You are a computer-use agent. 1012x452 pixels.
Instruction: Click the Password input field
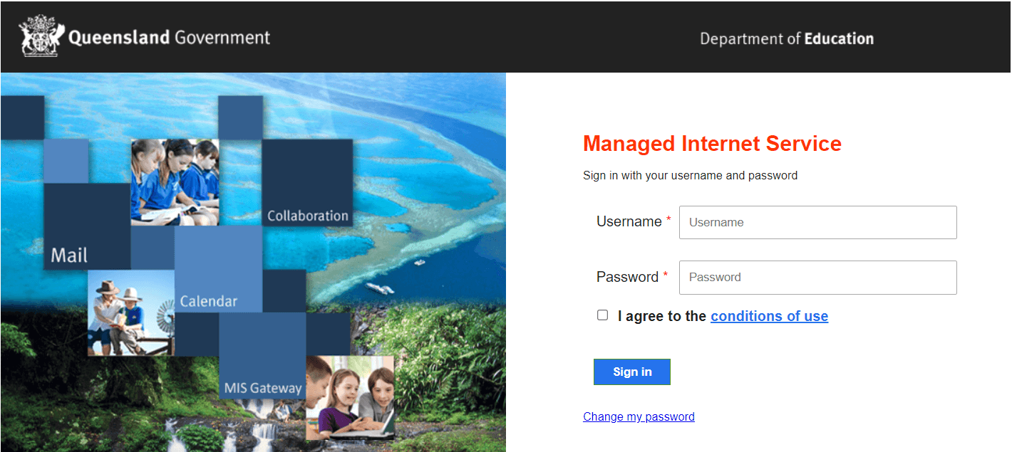tap(817, 277)
